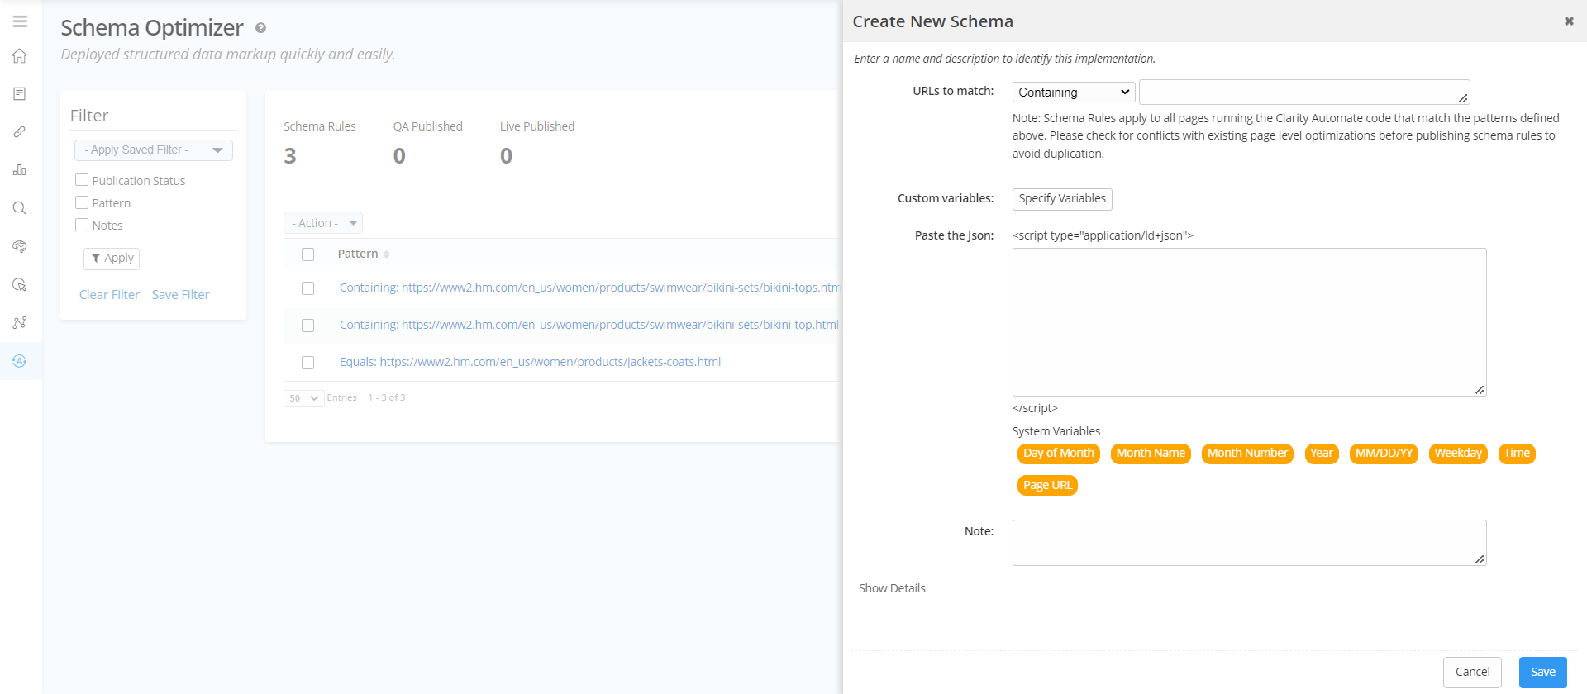
Task: Open the Containing URL match dropdown
Action: click(1073, 93)
